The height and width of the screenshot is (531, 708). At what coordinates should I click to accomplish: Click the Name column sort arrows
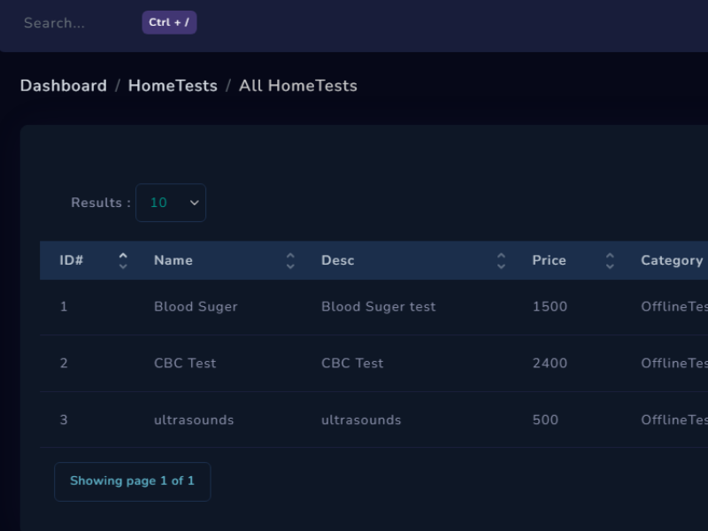[290, 260]
